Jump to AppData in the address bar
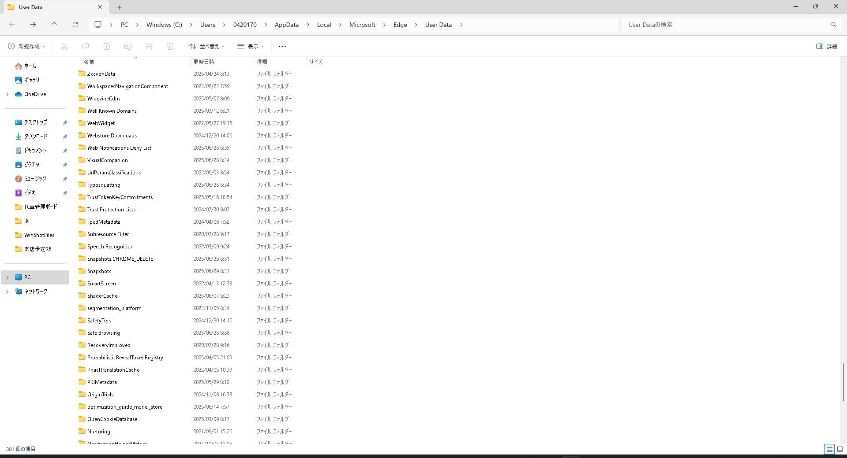847x458 pixels. tap(286, 25)
